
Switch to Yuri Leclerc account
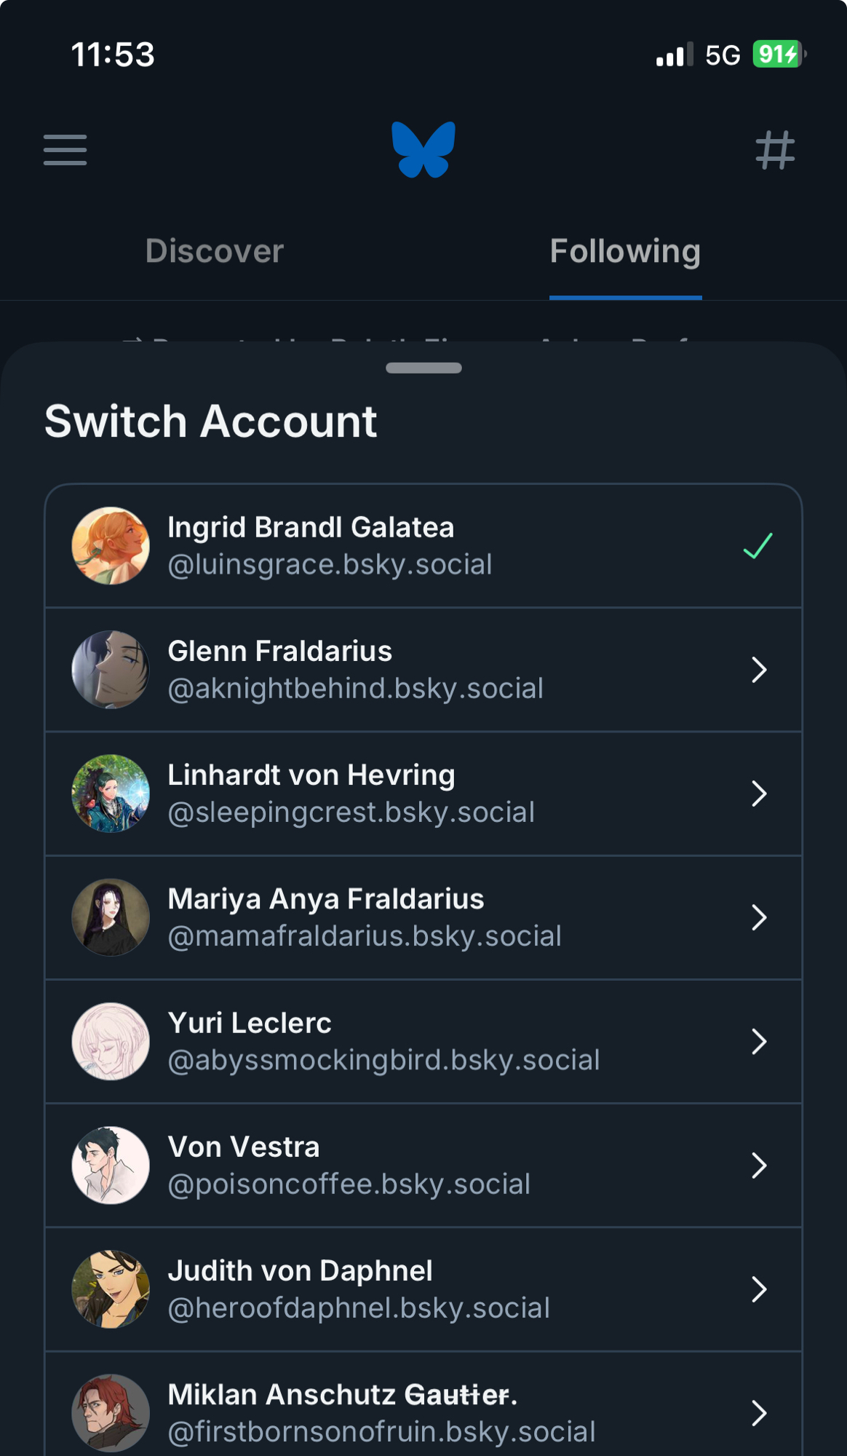(422, 1042)
